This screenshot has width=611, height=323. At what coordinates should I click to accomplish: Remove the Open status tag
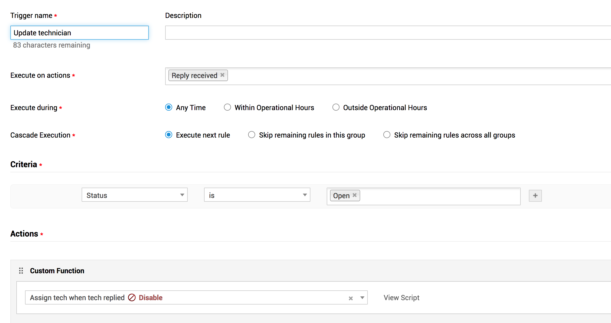click(x=354, y=195)
